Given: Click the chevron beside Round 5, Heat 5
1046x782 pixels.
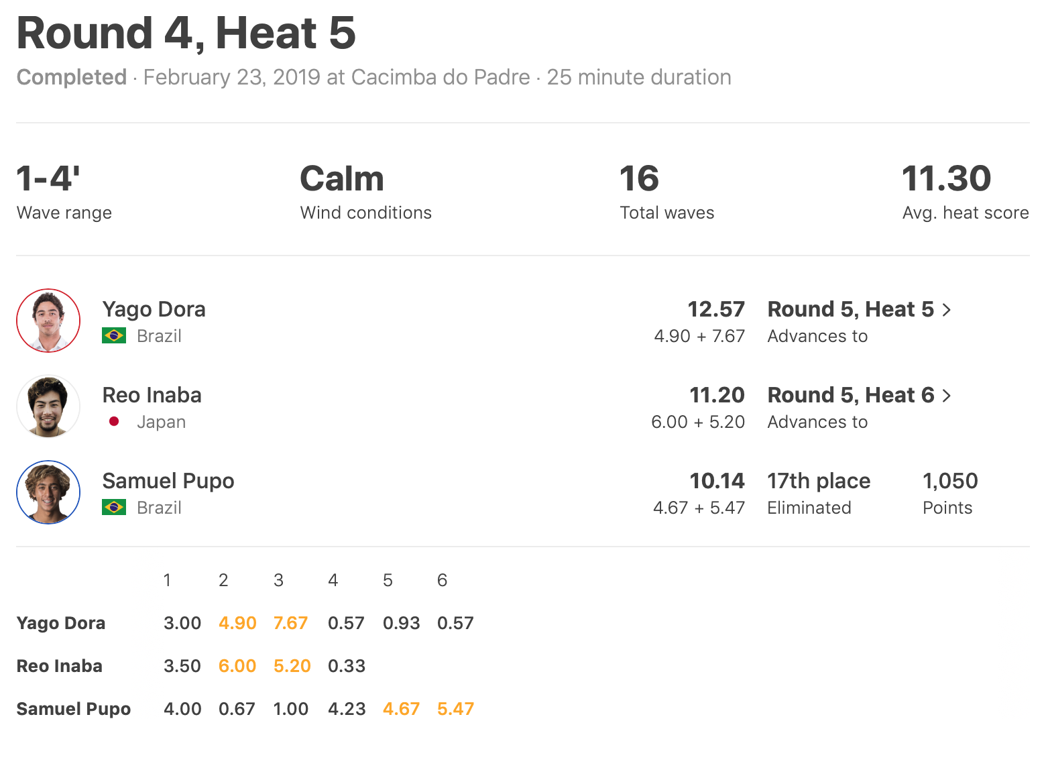Looking at the screenshot, I should coord(947,310).
